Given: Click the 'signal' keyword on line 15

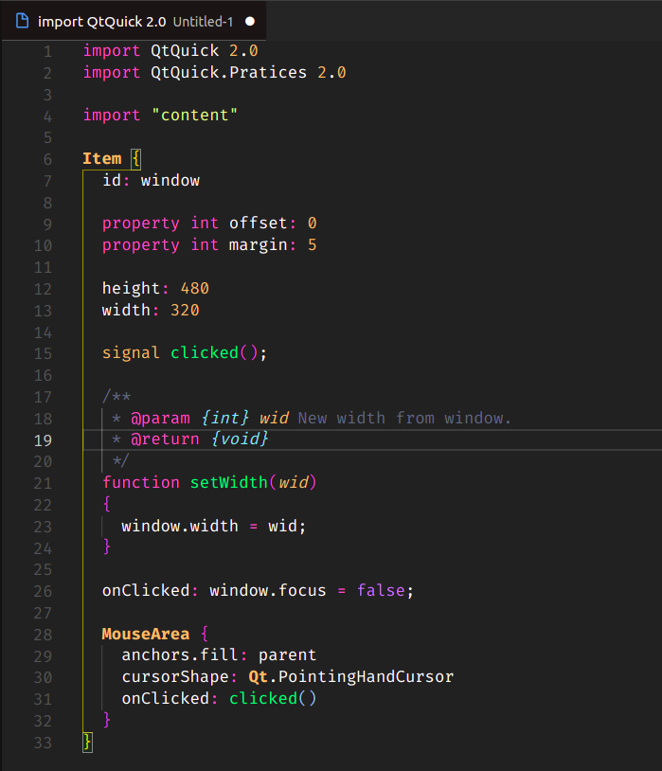Looking at the screenshot, I should [x=131, y=352].
